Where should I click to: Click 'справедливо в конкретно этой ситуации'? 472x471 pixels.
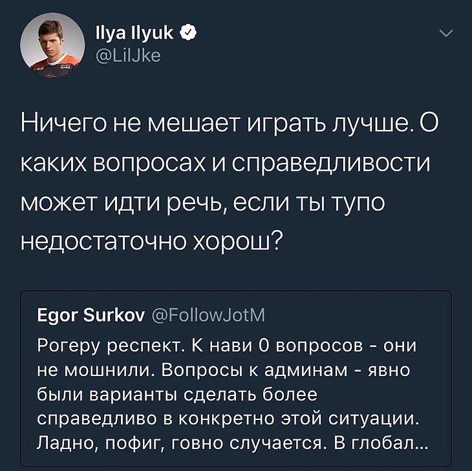(228, 419)
